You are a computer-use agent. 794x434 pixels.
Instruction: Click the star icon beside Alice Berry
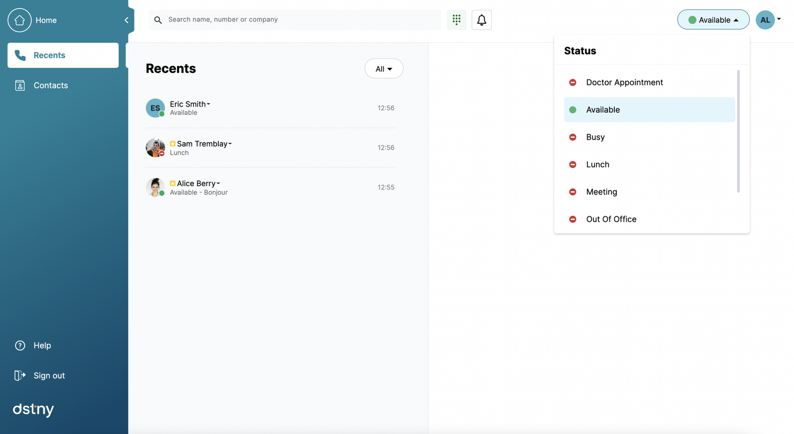(173, 183)
